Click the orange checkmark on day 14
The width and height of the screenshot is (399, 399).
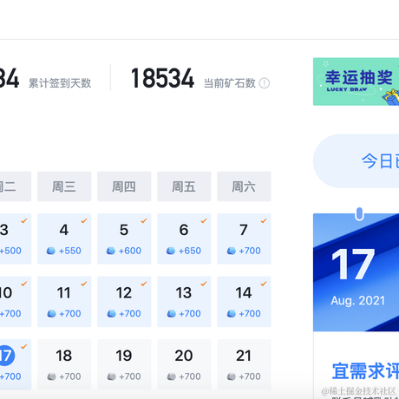pyautogui.click(x=264, y=284)
